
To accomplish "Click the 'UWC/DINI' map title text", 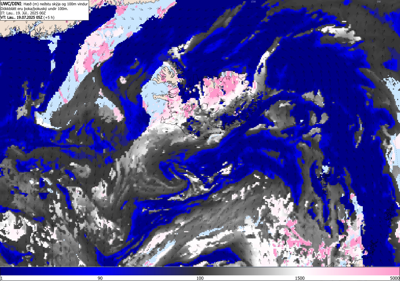I will click(11, 3).
